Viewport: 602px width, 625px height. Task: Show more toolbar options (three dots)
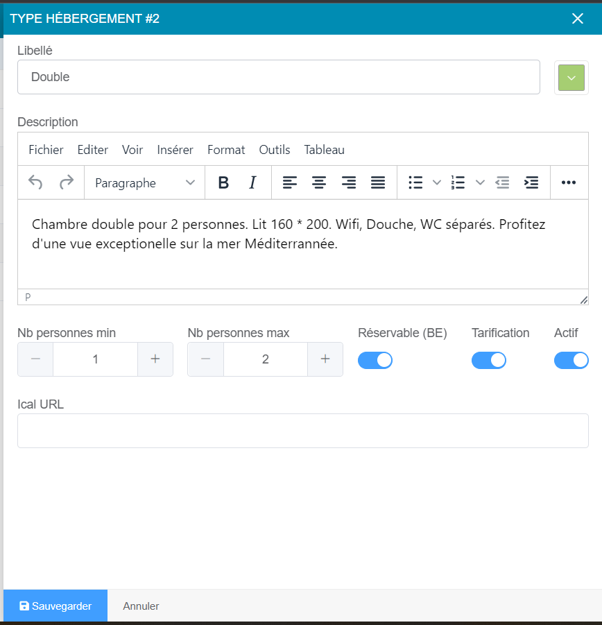pyautogui.click(x=569, y=182)
